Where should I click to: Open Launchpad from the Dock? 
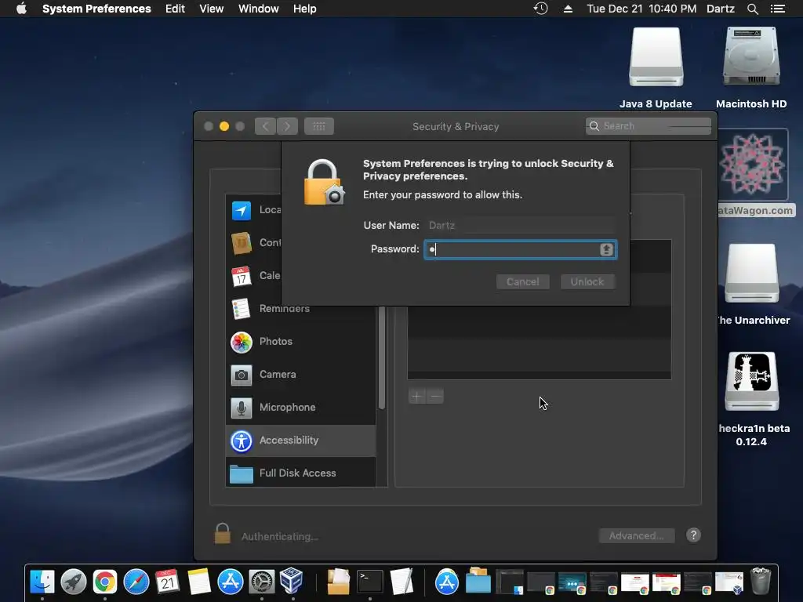pyautogui.click(x=73, y=582)
